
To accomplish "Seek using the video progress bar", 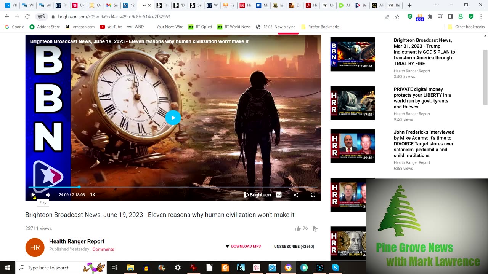I will pos(173,187).
